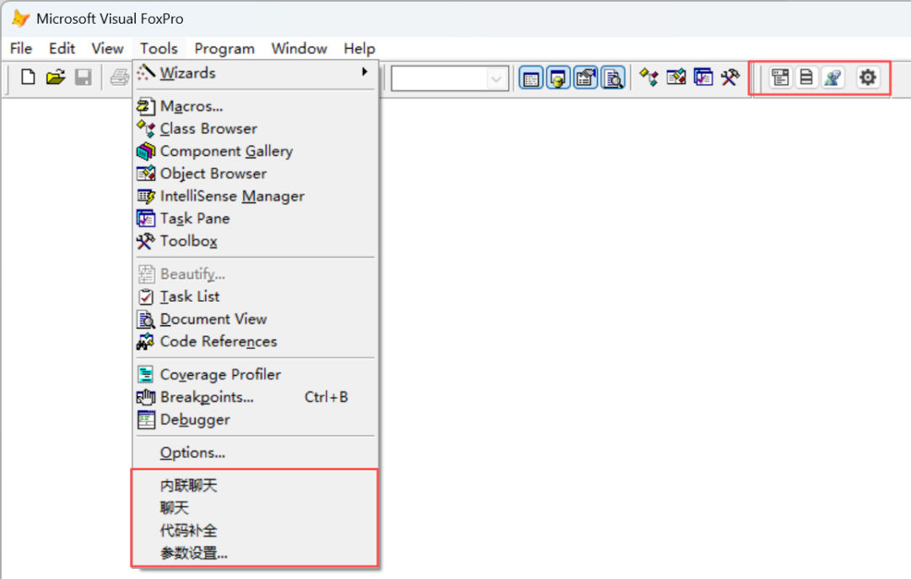911x579 pixels.
Task: Select 代码补全 menu entry
Action: [x=256, y=531]
